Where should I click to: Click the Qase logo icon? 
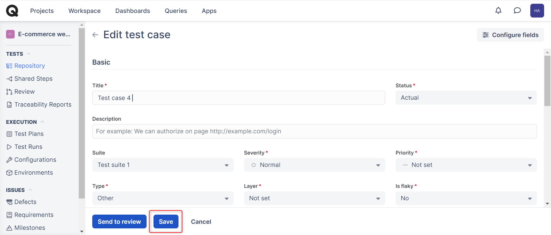click(12, 11)
